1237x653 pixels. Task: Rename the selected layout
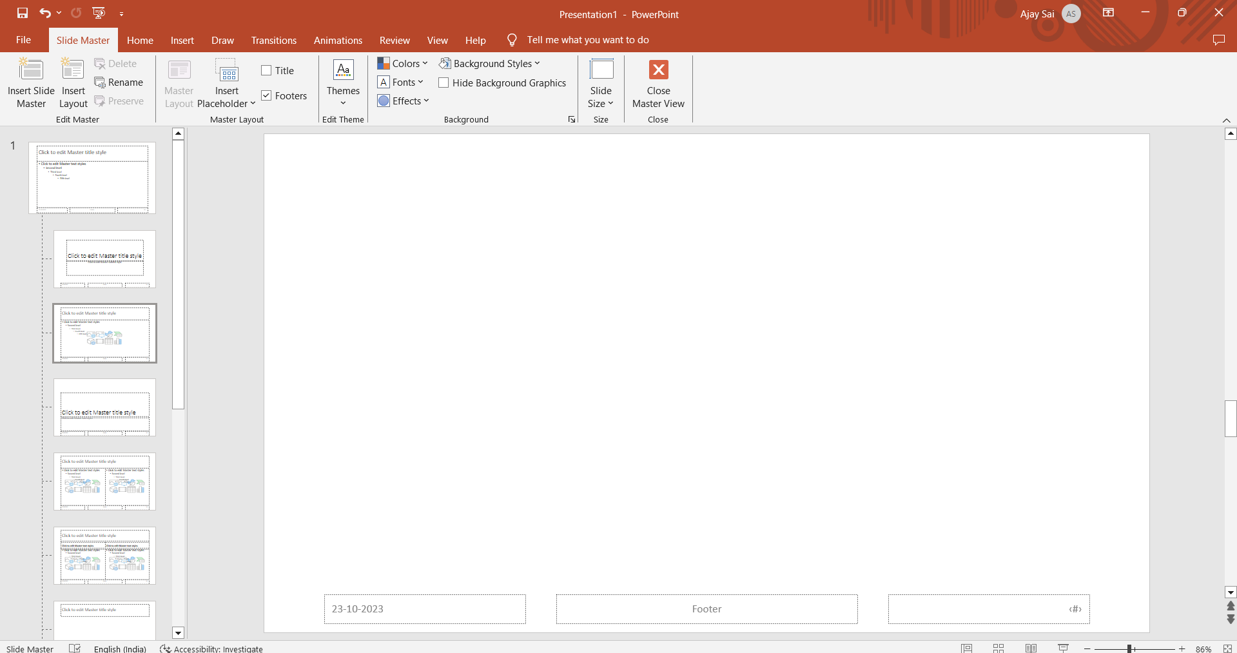tap(119, 83)
